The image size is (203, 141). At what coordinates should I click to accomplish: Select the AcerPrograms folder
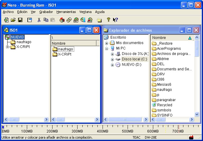click(x=169, y=48)
